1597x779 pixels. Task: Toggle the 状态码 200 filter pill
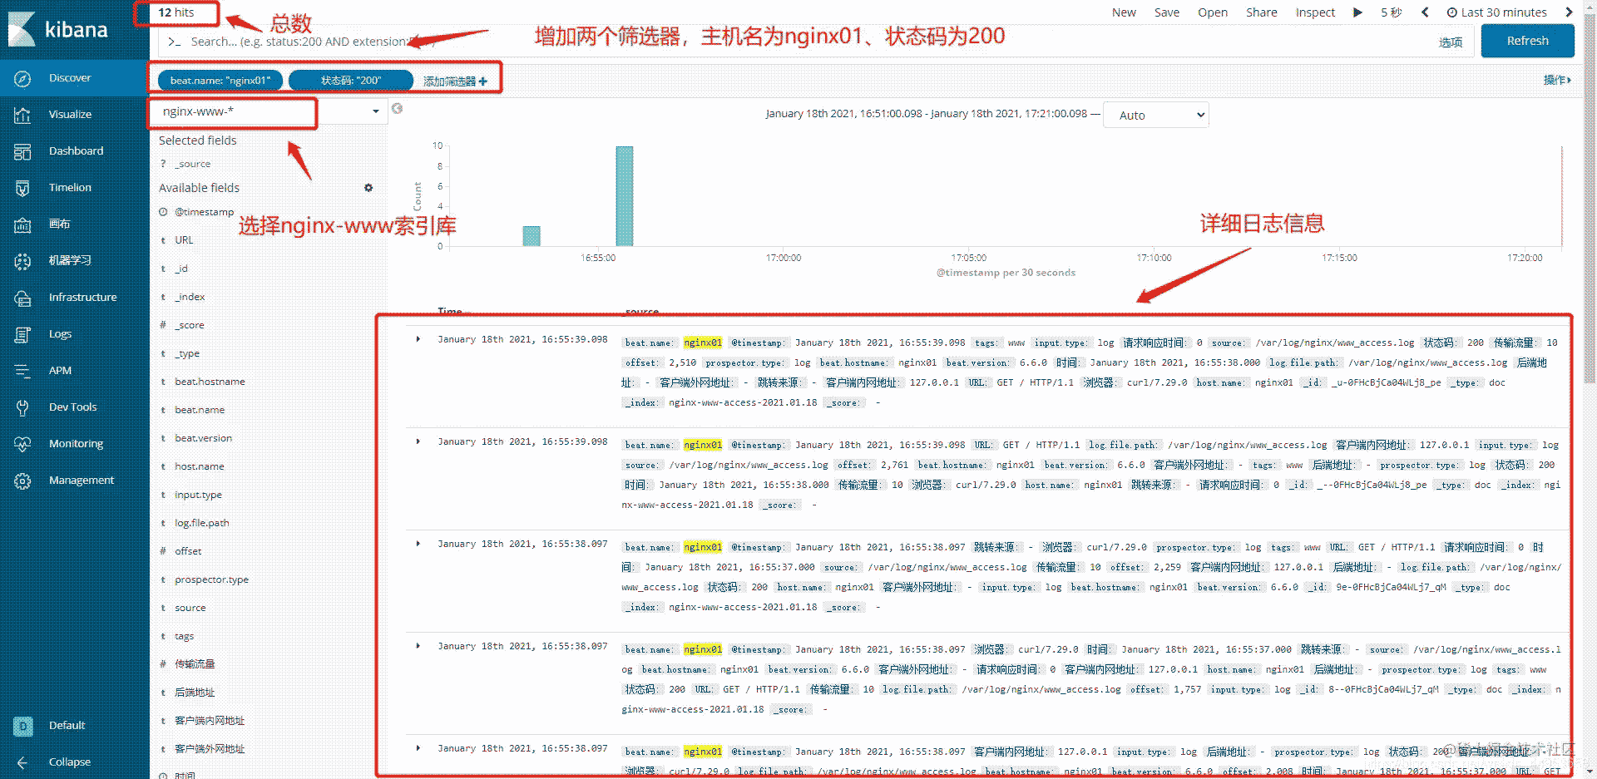tap(351, 81)
